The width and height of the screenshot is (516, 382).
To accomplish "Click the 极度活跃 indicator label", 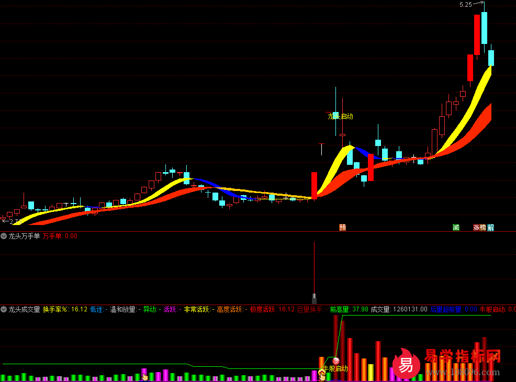I will coord(263,309).
